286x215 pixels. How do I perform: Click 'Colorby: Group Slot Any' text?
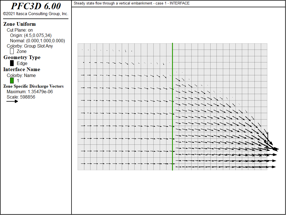pyautogui.click(x=30, y=46)
